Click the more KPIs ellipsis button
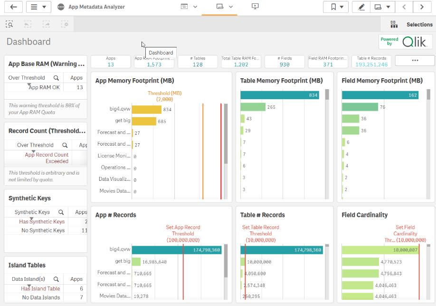 click(415, 61)
